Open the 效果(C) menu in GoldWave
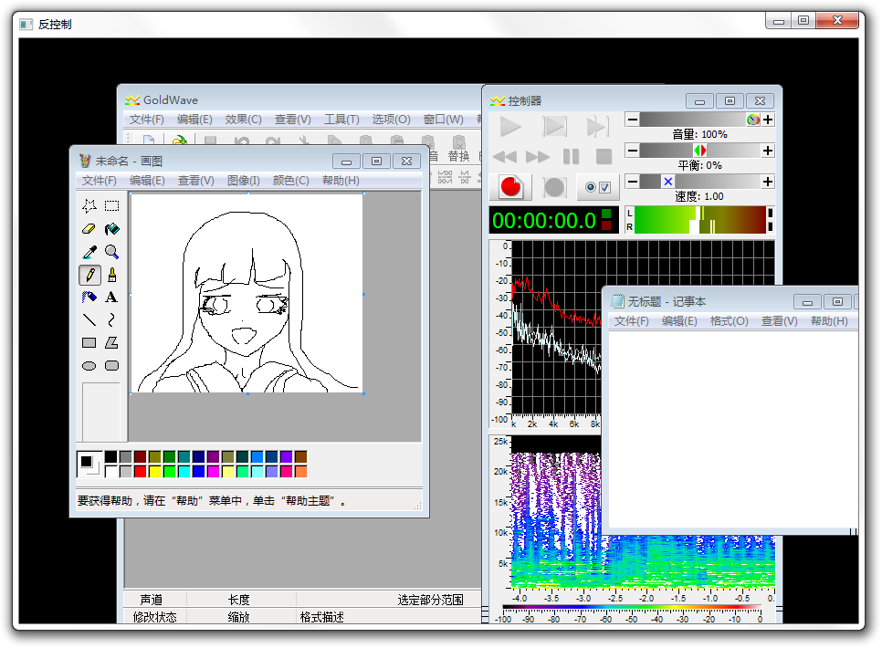The image size is (882, 648). click(x=243, y=120)
